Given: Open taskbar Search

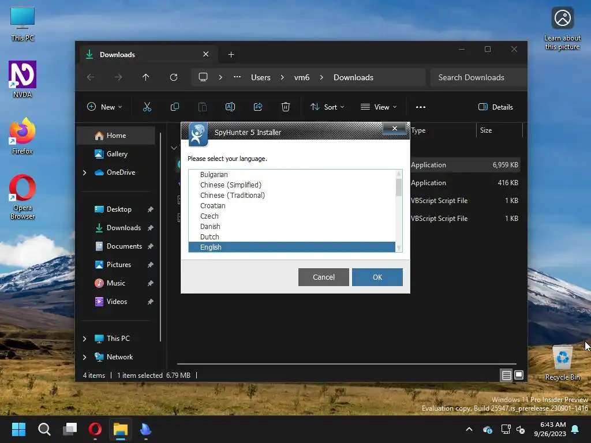Looking at the screenshot, I should [x=44, y=429].
